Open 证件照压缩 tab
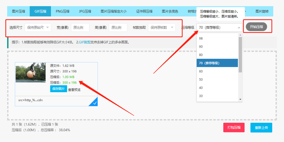 coord(144,11)
